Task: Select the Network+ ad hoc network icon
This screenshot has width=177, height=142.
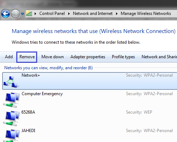Action: click(11, 82)
